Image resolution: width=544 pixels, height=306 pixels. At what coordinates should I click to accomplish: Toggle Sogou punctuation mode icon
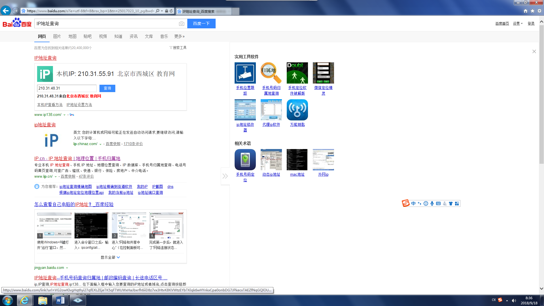click(420, 203)
